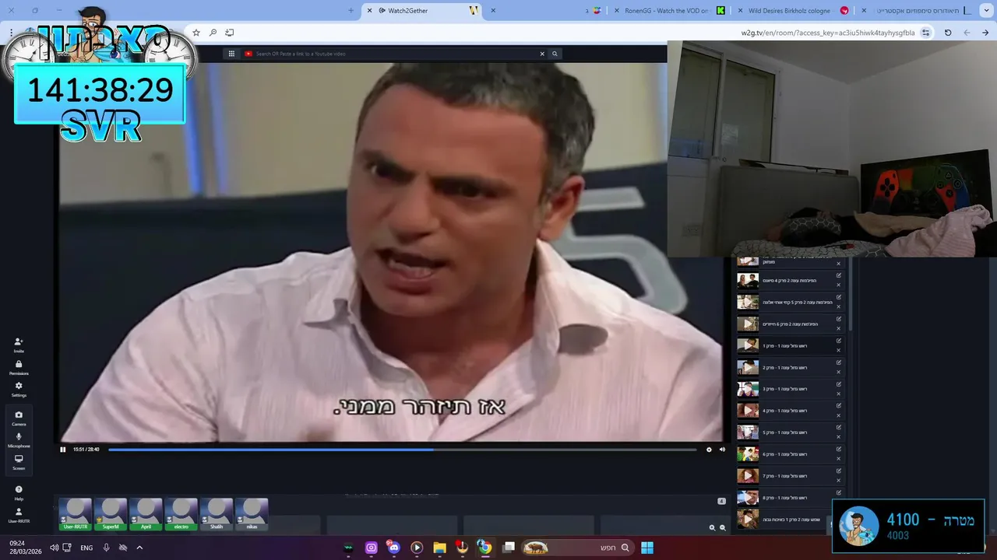This screenshot has width=997, height=560.
Task: Edit playlist item ראש גדול פרק 6
Action: (839, 450)
